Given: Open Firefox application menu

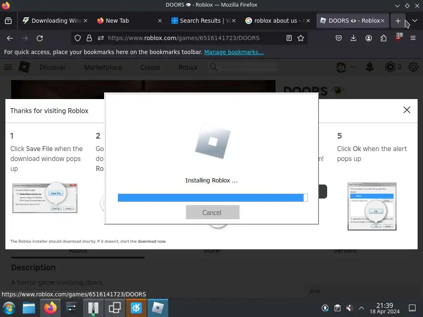Looking at the screenshot, I should (x=413, y=38).
